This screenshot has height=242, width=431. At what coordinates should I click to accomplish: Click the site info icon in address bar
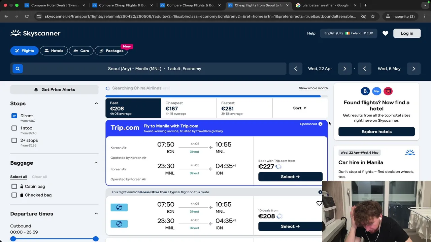tap(39, 16)
